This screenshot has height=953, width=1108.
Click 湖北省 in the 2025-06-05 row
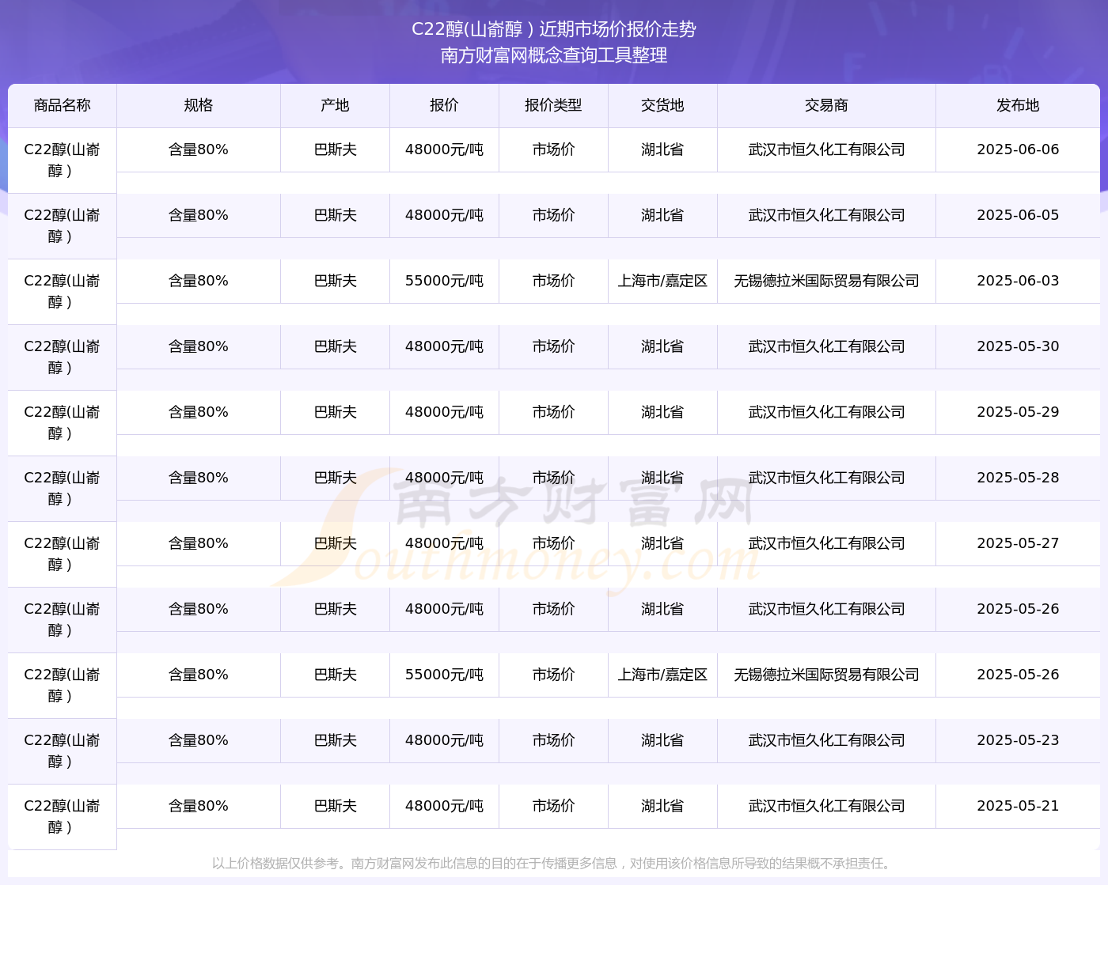coord(662,215)
